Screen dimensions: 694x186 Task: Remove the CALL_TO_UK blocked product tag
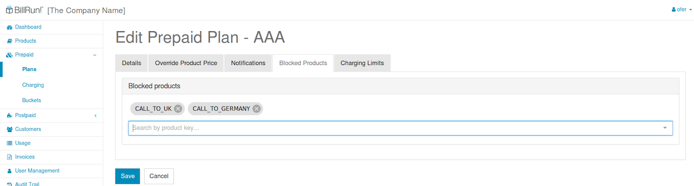click(x=178, y=109)
